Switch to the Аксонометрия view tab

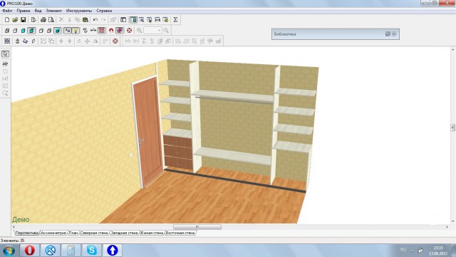[x=53, y=233]
